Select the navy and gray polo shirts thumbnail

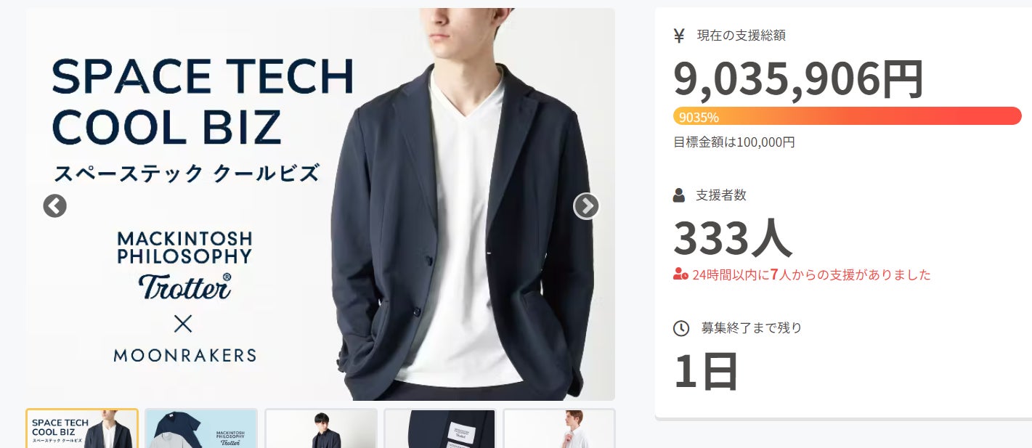[x=201, y=428]
